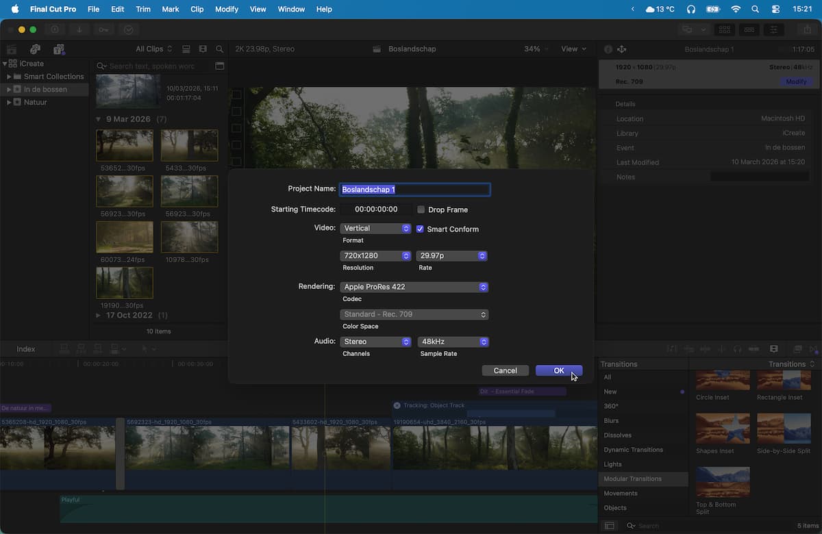This screenshot has width=822, height=534.
Task: Click the Wi-Fi status icon
Action: [736, 9]
